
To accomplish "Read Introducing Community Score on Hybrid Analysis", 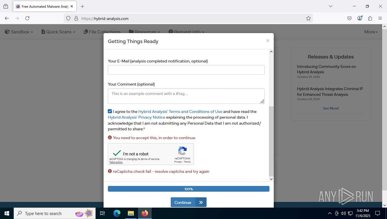I will click(326, 69).
